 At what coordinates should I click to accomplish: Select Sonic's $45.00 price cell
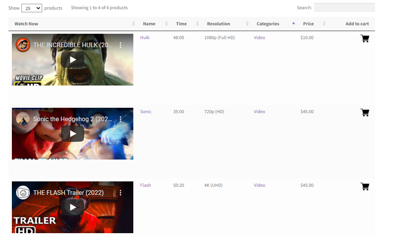307,112
